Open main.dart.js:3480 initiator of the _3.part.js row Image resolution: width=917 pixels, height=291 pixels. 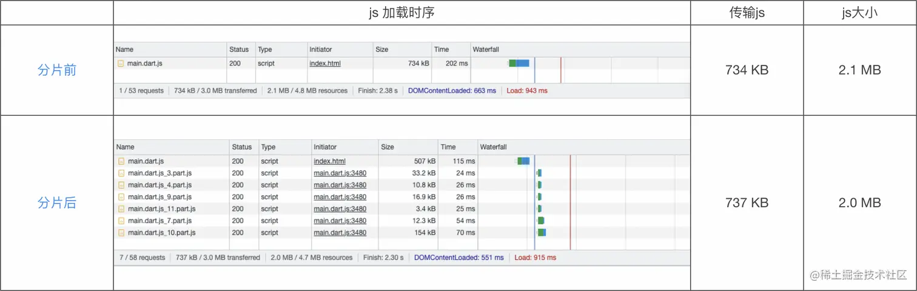340,173
